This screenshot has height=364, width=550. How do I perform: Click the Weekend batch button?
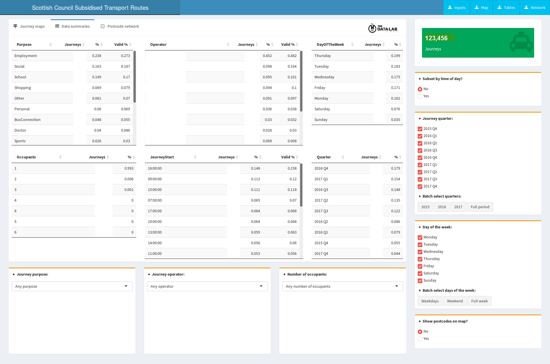pos(455,301)
